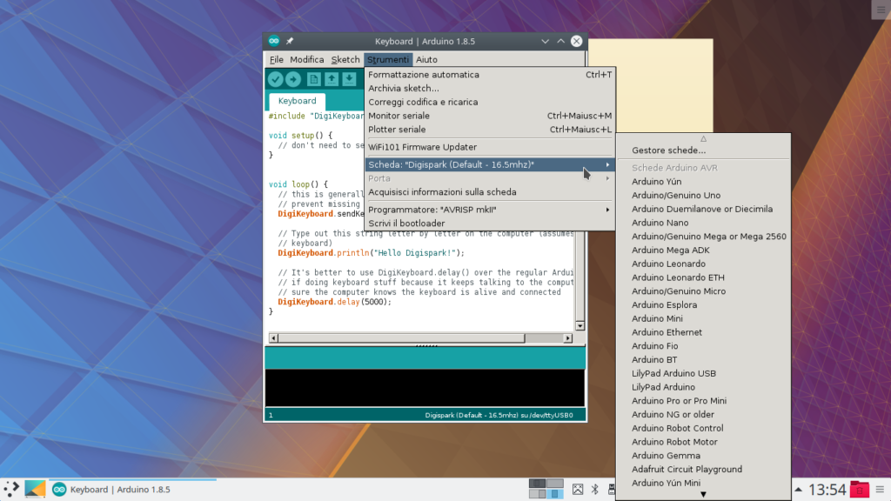Select Arduino/Genuino Micro
The height and width of the screenshot is (501, 891).
click(703, 291)
